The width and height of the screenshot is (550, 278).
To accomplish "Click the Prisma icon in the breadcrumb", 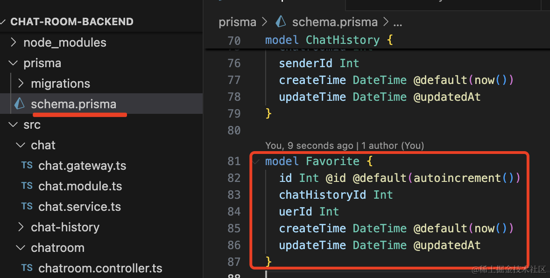I will [281, 21].
